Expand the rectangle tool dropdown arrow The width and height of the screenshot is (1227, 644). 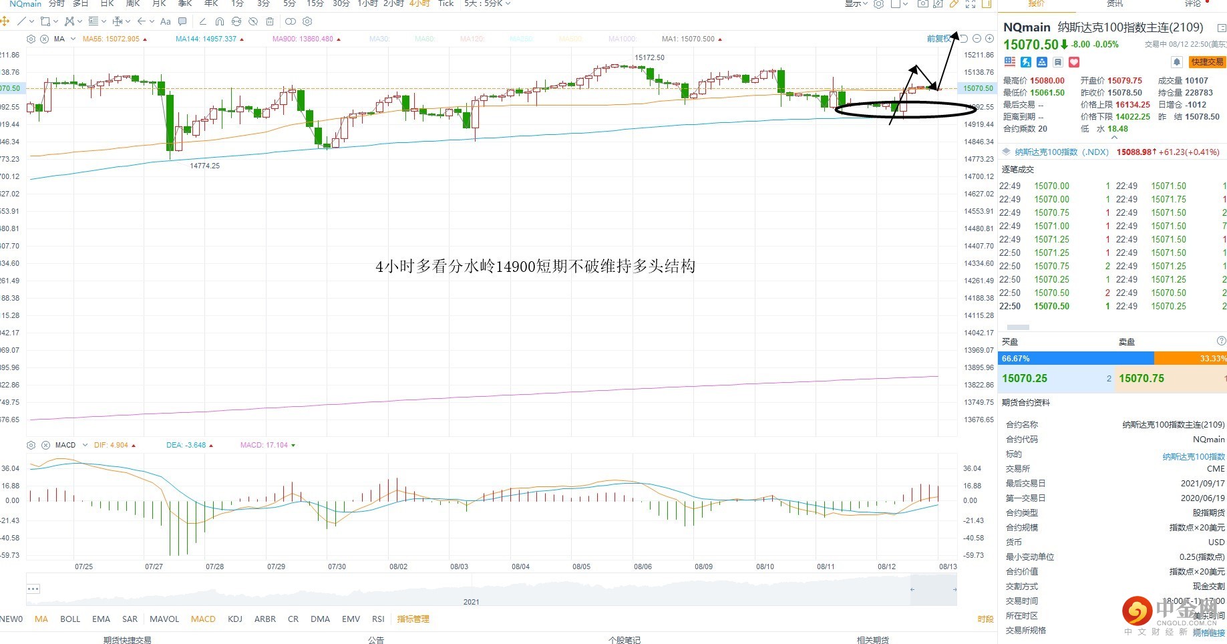[55, 21]
